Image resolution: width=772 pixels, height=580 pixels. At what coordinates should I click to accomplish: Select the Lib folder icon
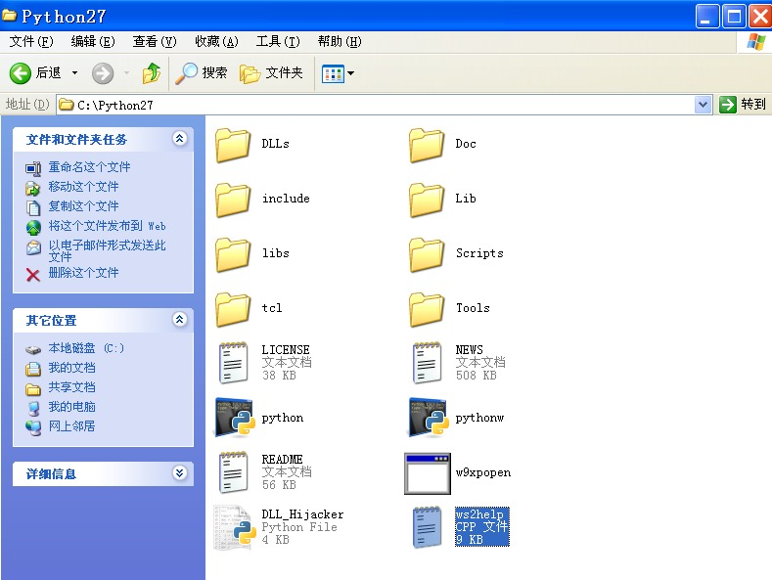(x=427, y=200)
